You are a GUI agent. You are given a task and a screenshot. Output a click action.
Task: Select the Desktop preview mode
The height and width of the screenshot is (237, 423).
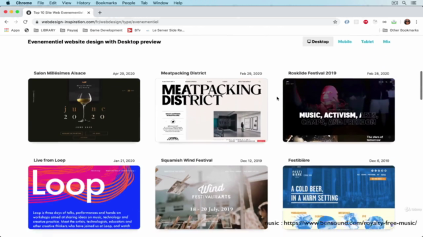click(318, 41)
